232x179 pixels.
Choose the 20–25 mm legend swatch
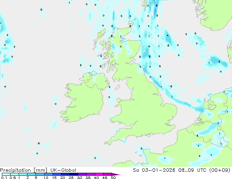65,174
